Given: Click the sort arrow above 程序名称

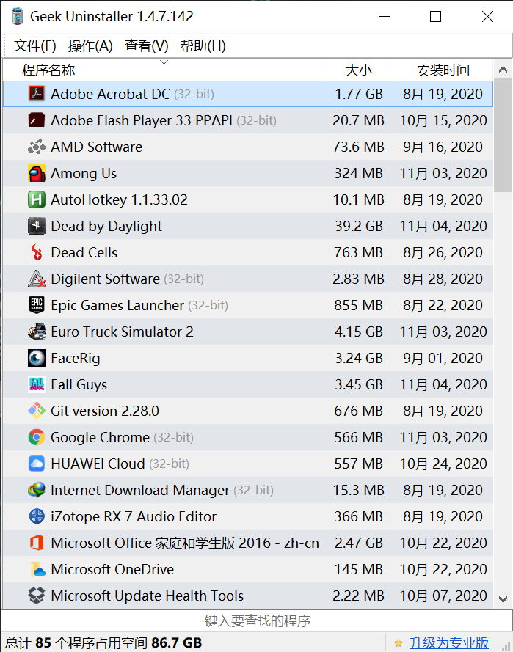Looking at the screenshot, I should pyautogui.click(x=164, y=62).
